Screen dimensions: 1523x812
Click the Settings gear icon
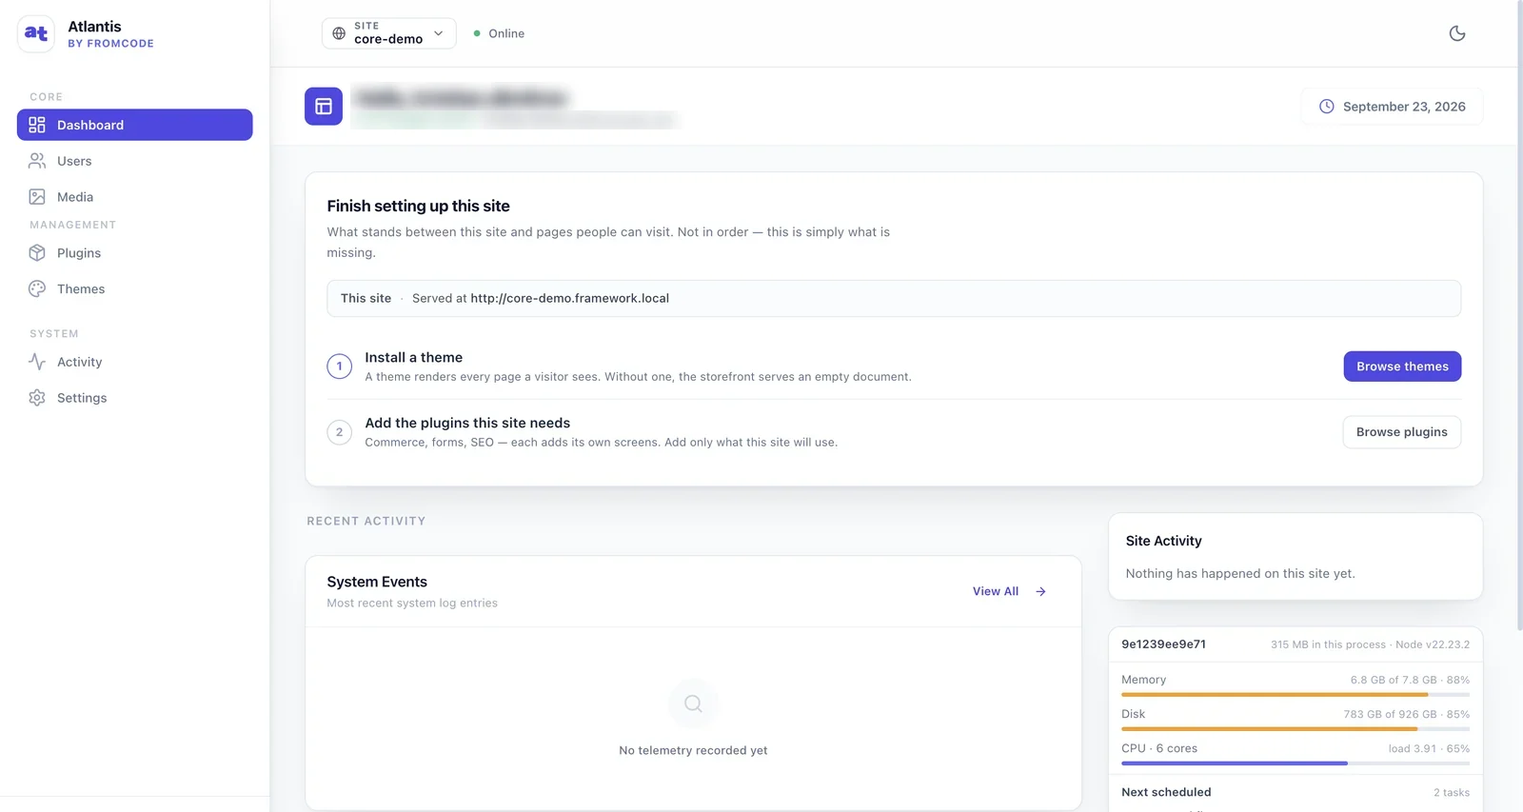tap(37, 398)
